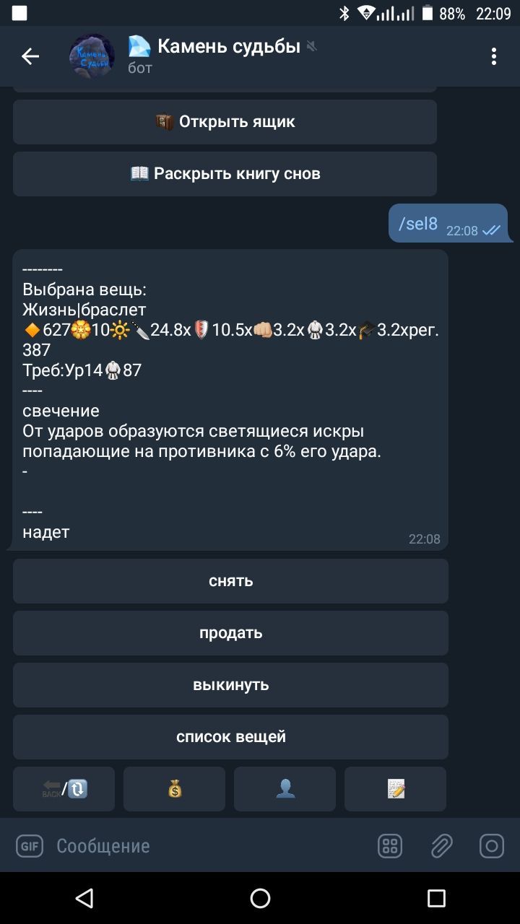Tap the Раскрыть книгу снов button

point(225,174)
